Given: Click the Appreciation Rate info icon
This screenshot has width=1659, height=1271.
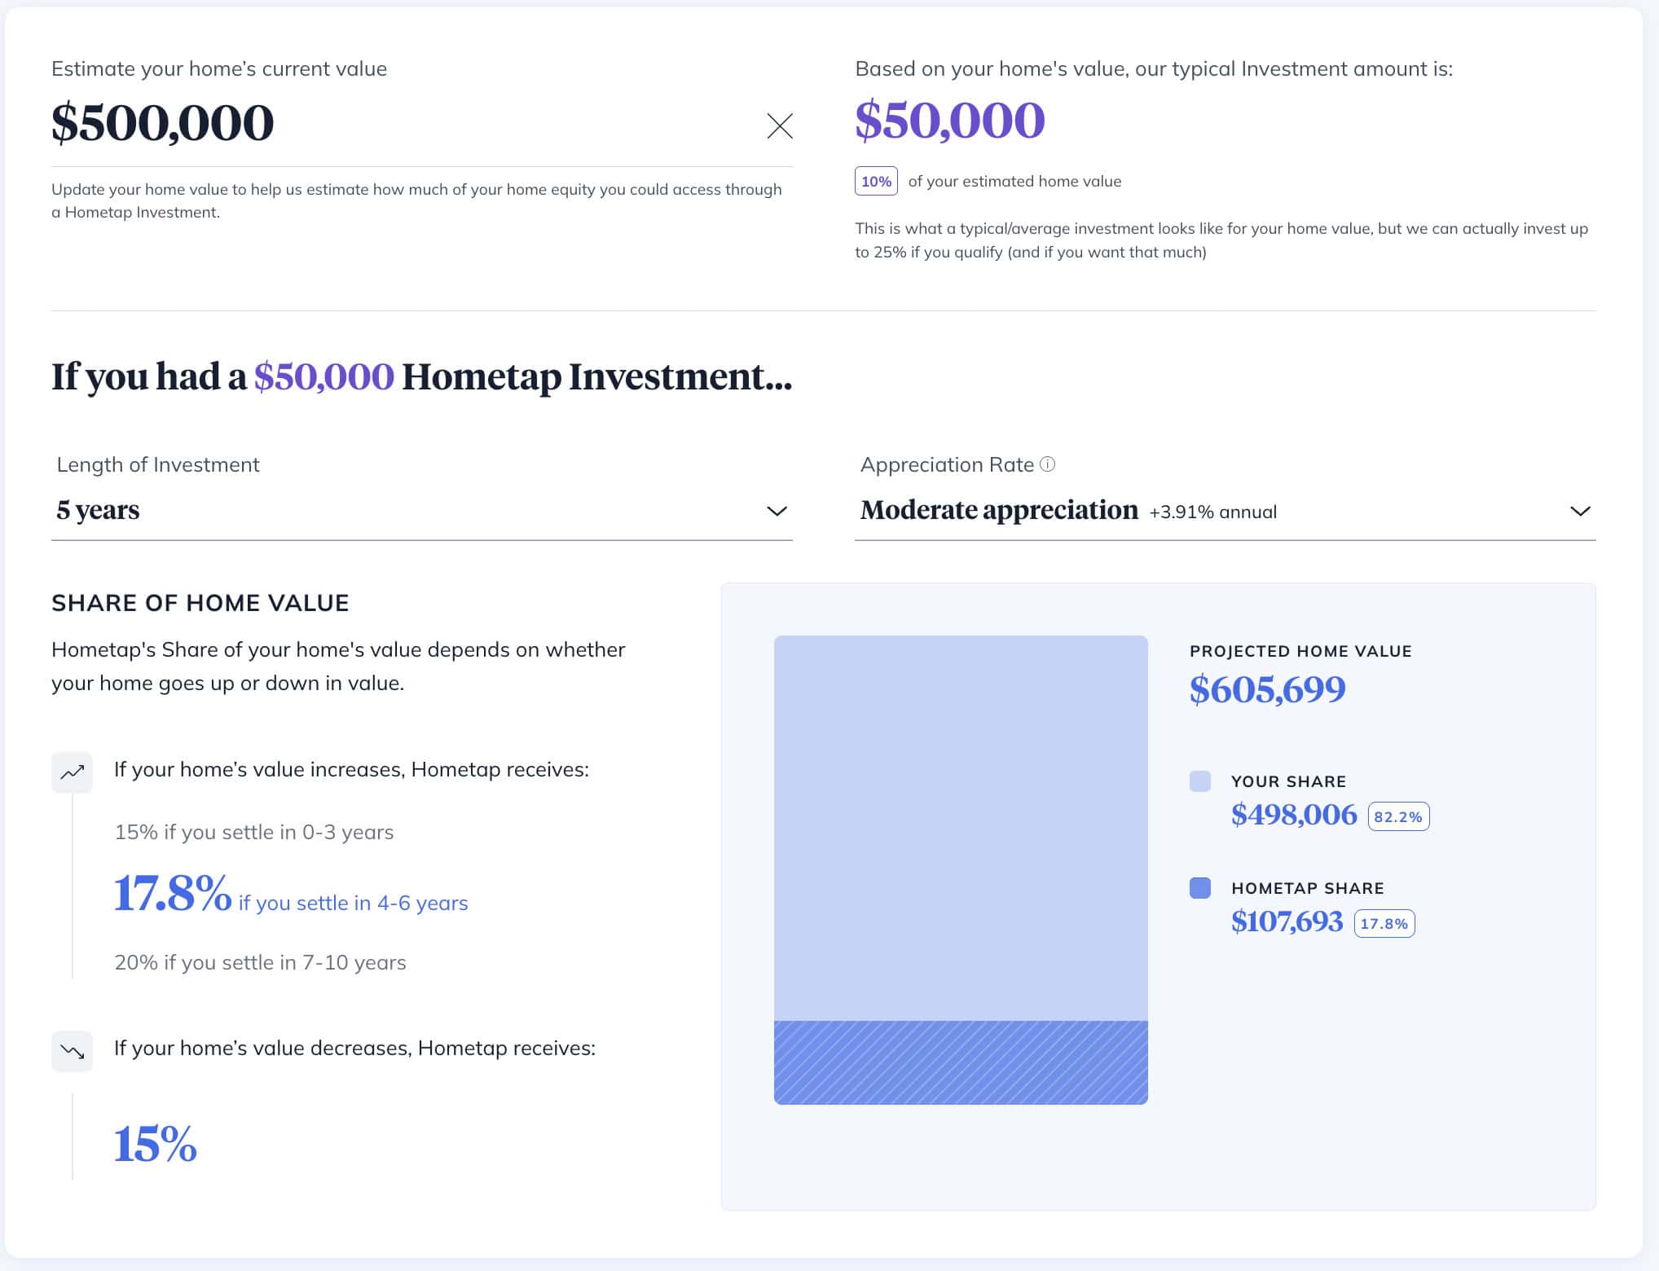Looking at the screenshot, I should click(1048, 464).
